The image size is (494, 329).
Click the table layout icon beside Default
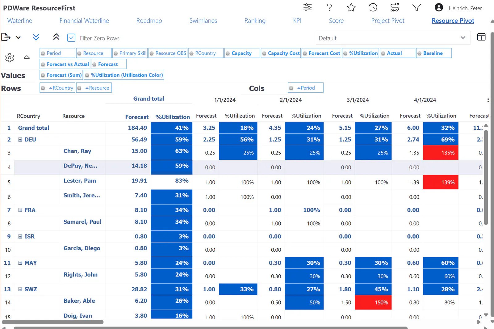click(x=481, y=37)
